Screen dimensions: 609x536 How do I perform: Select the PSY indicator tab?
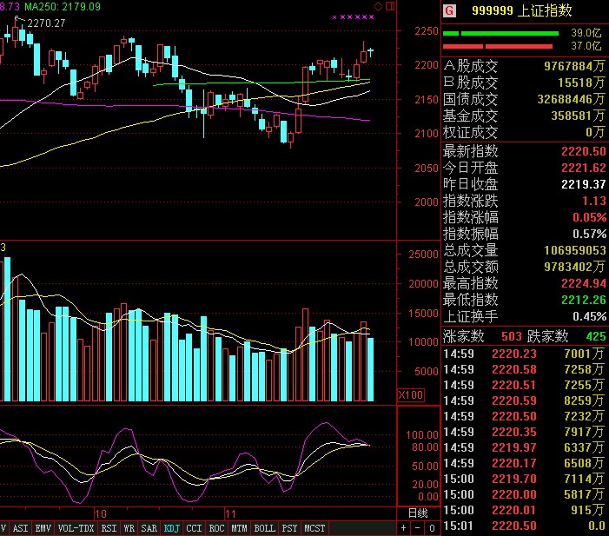(289, 528)
